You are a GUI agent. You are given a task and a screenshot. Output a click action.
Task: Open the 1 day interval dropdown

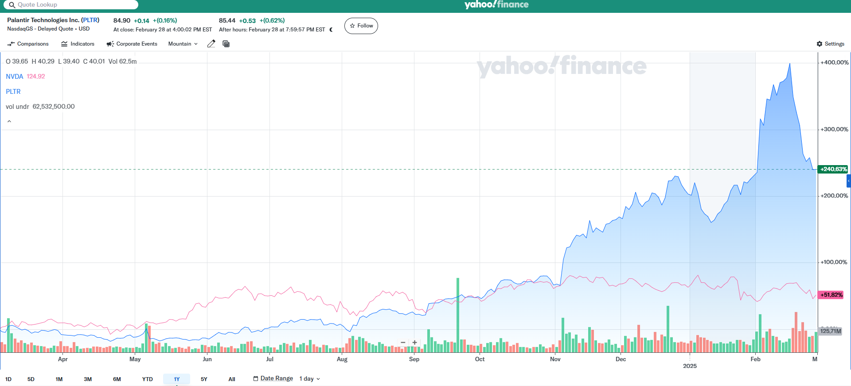pyautogui.click(x=309, y=379)
